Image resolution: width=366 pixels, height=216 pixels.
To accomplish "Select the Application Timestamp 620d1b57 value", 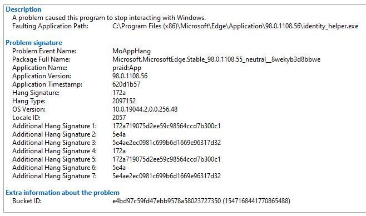I will pyautogui.click(x=126, y=84).
